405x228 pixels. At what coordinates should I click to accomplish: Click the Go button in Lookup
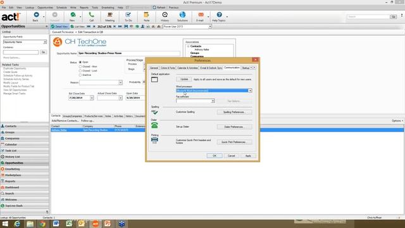pos(44,52)
